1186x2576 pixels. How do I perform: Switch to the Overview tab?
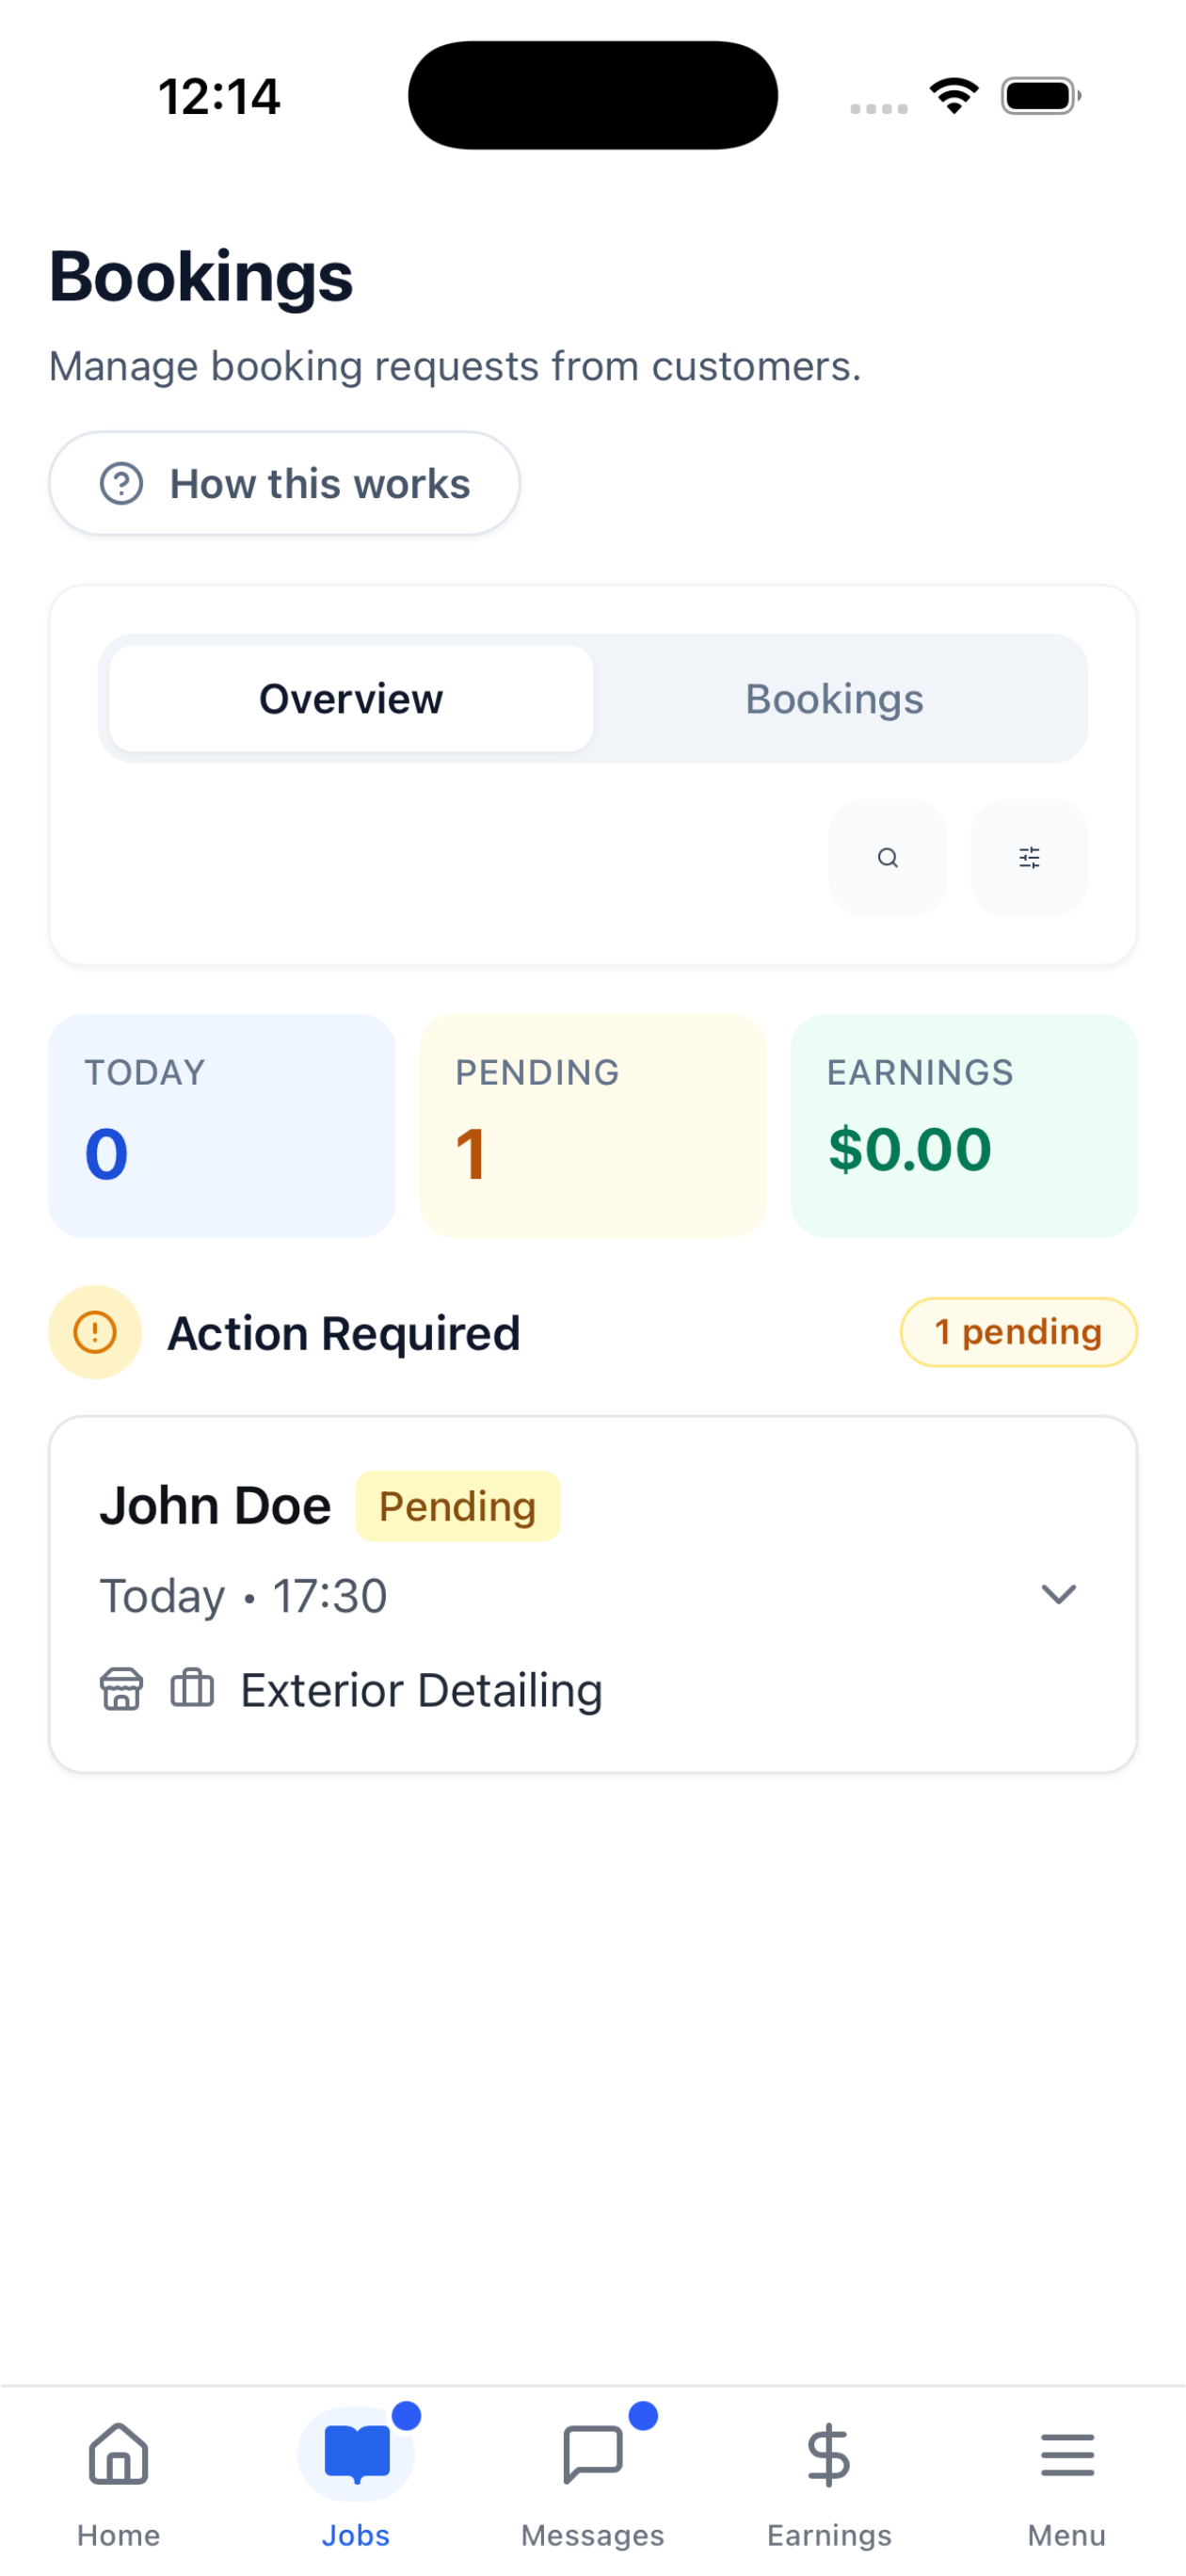click(351, 698)
